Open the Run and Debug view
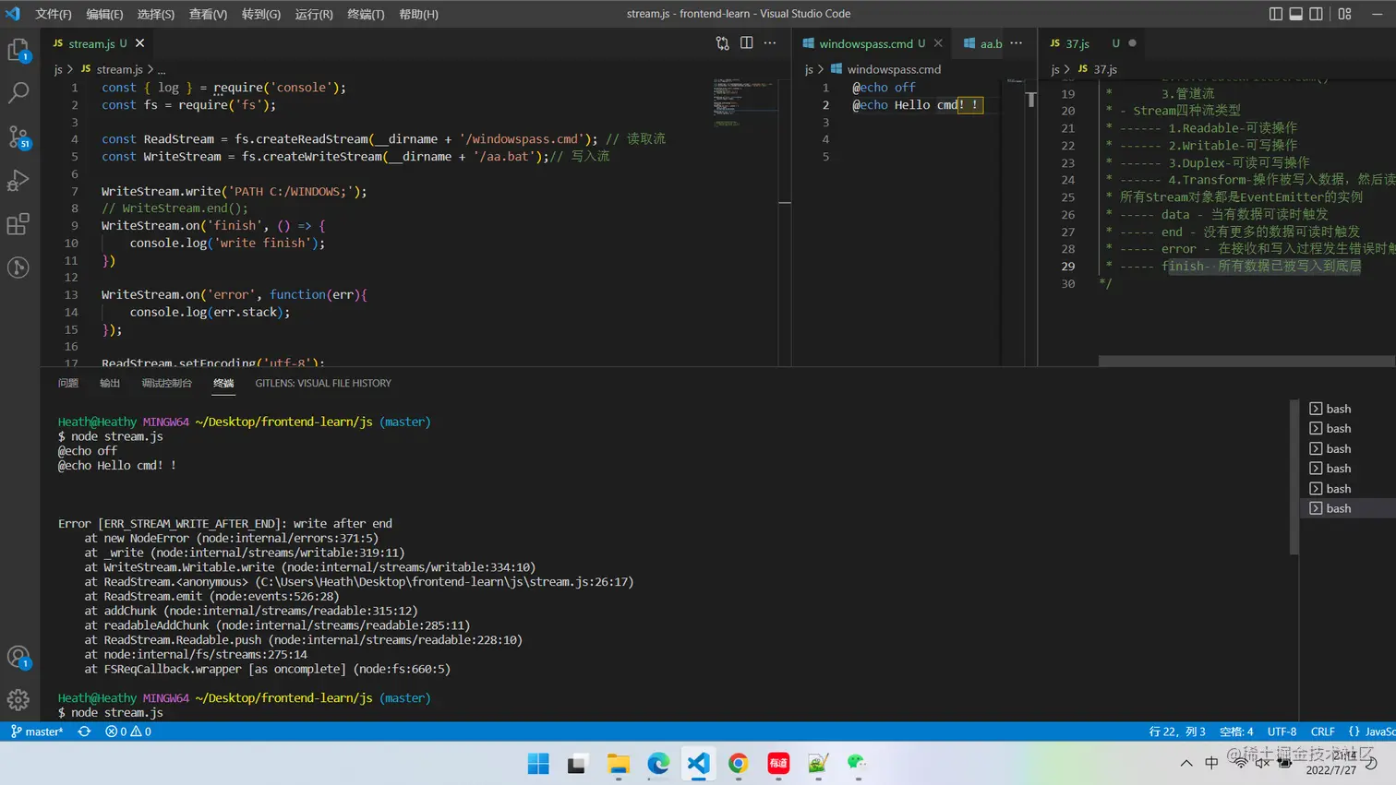1396x785 pixels. (18, 181)
